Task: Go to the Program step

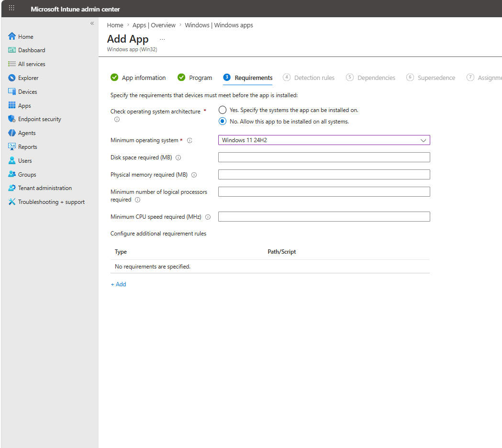Action: (195, 78)
